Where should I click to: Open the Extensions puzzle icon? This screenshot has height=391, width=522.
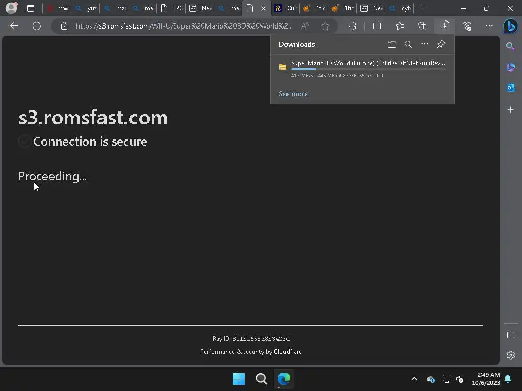353,26
